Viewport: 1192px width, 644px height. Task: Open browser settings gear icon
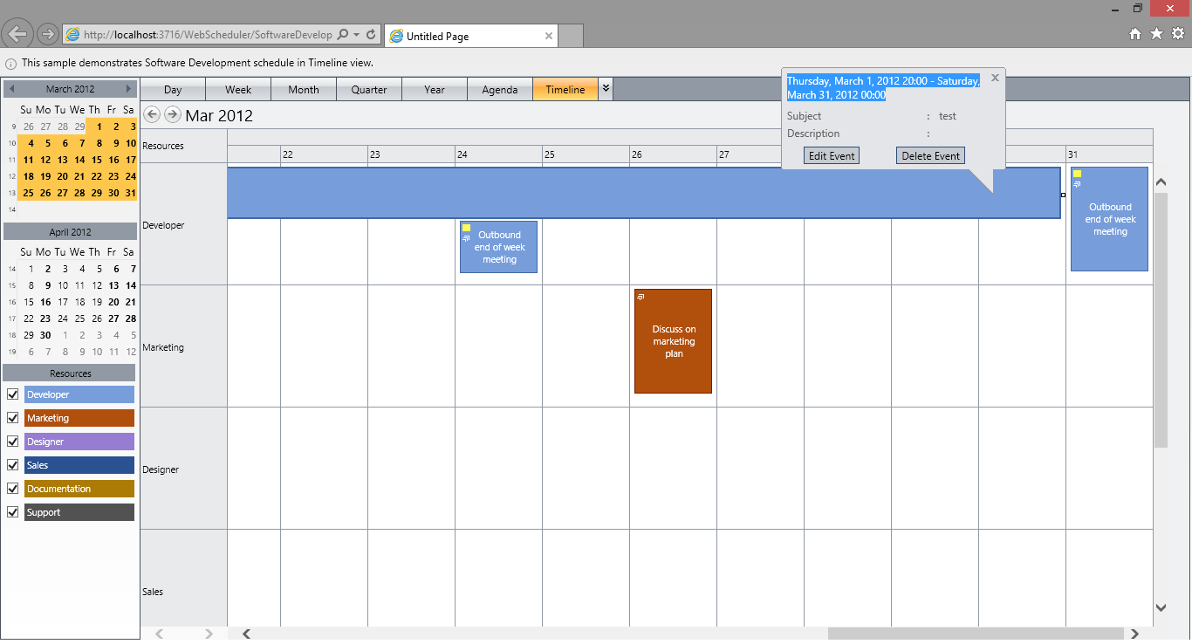pos(1178,34)
